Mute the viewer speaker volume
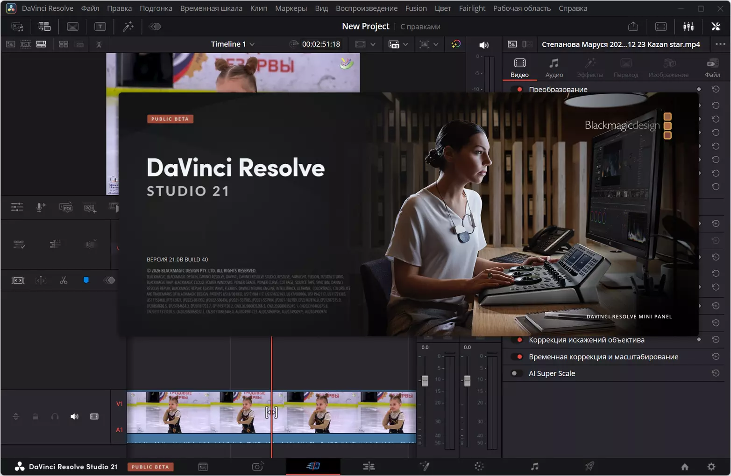 484,45
